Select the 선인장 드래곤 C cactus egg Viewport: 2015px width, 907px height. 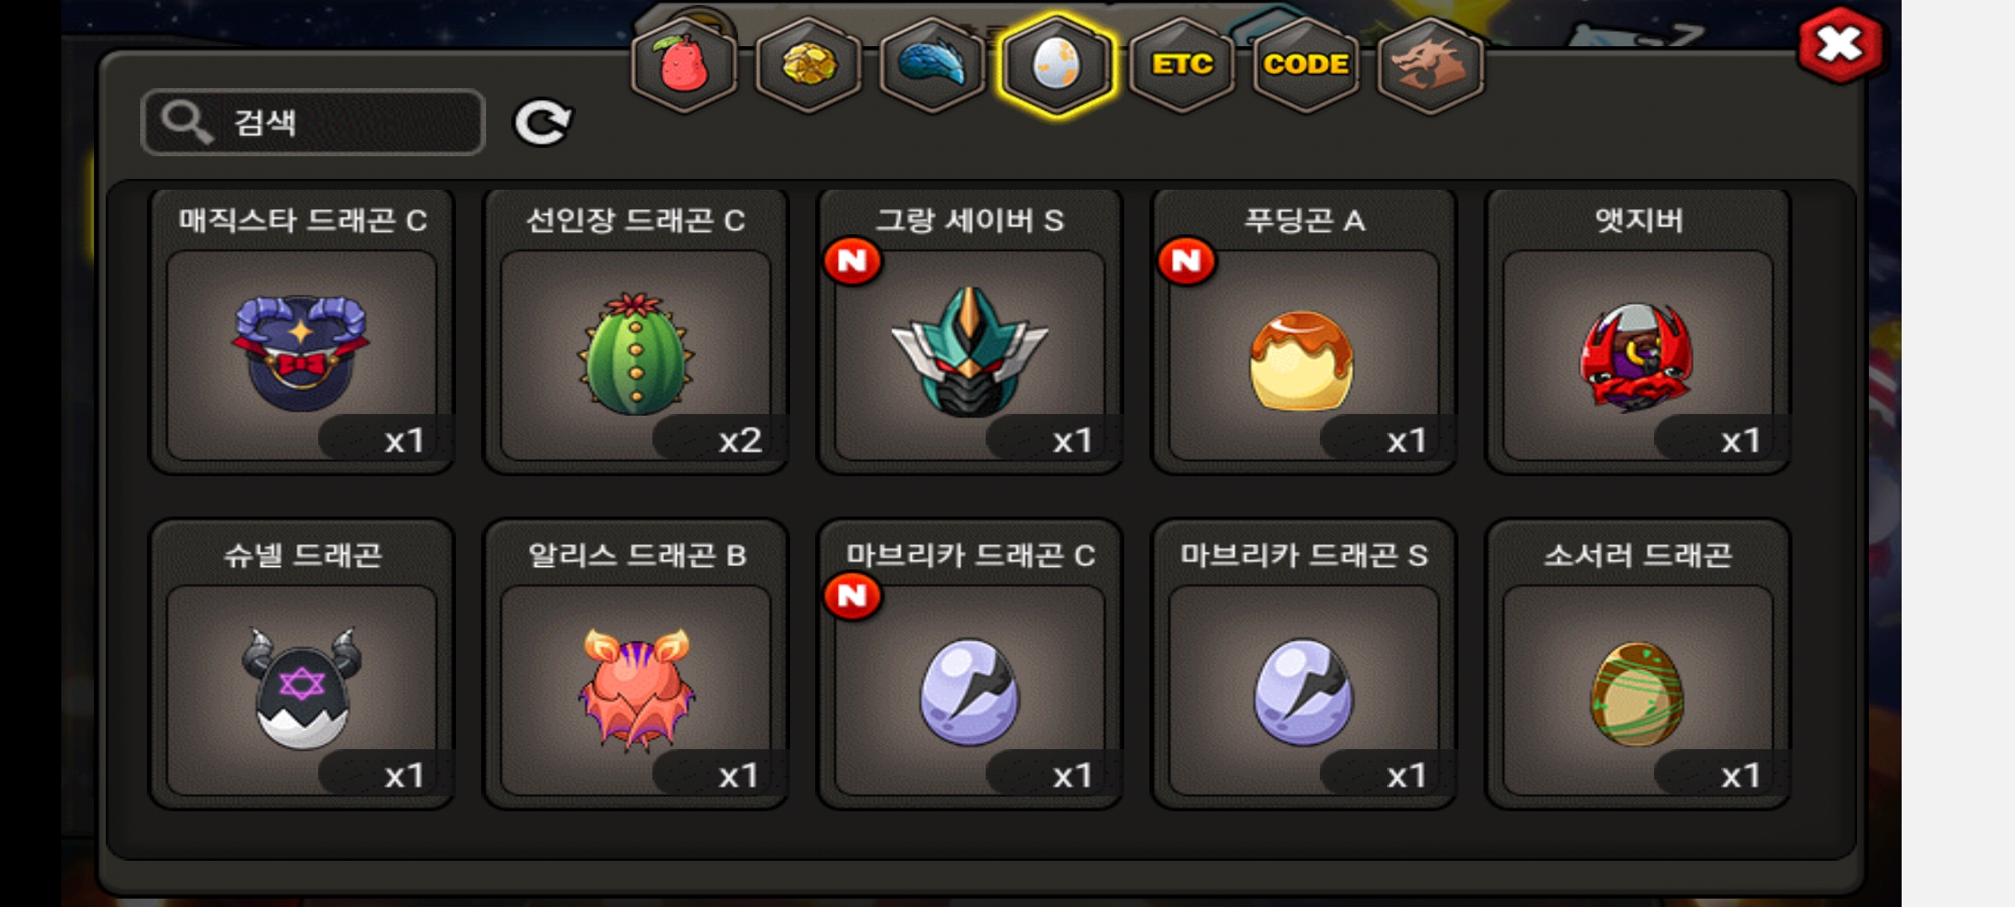[x=636, y=331]
